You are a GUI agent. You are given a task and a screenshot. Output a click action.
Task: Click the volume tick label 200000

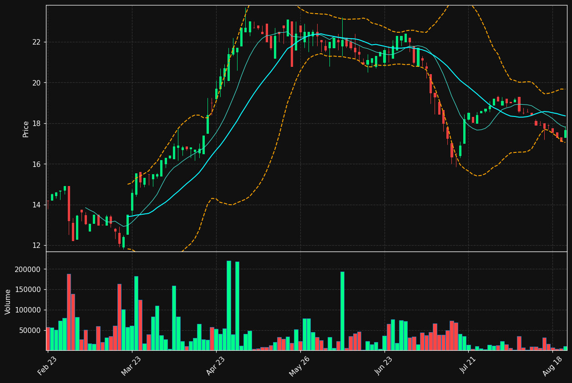tap(28, 269)
